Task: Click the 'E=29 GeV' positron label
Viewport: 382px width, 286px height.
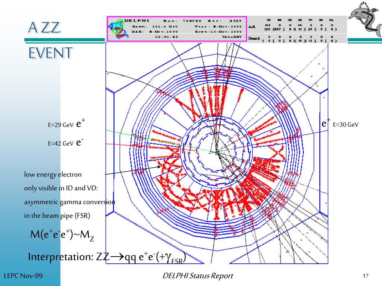Action: click(66, 124)
